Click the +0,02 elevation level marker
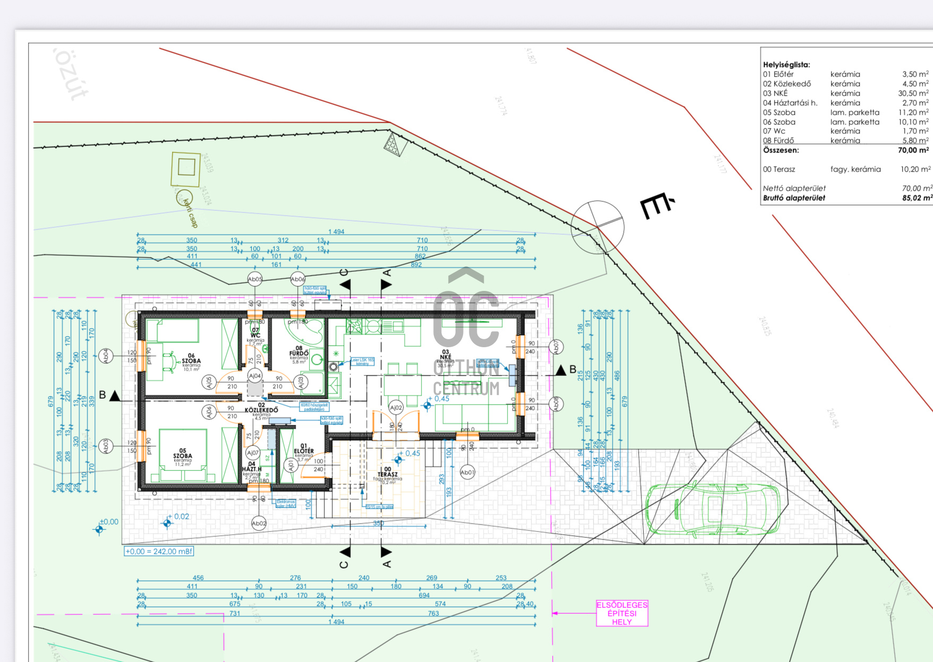Viewport: 933px width, 662px height. click(167, 523)
